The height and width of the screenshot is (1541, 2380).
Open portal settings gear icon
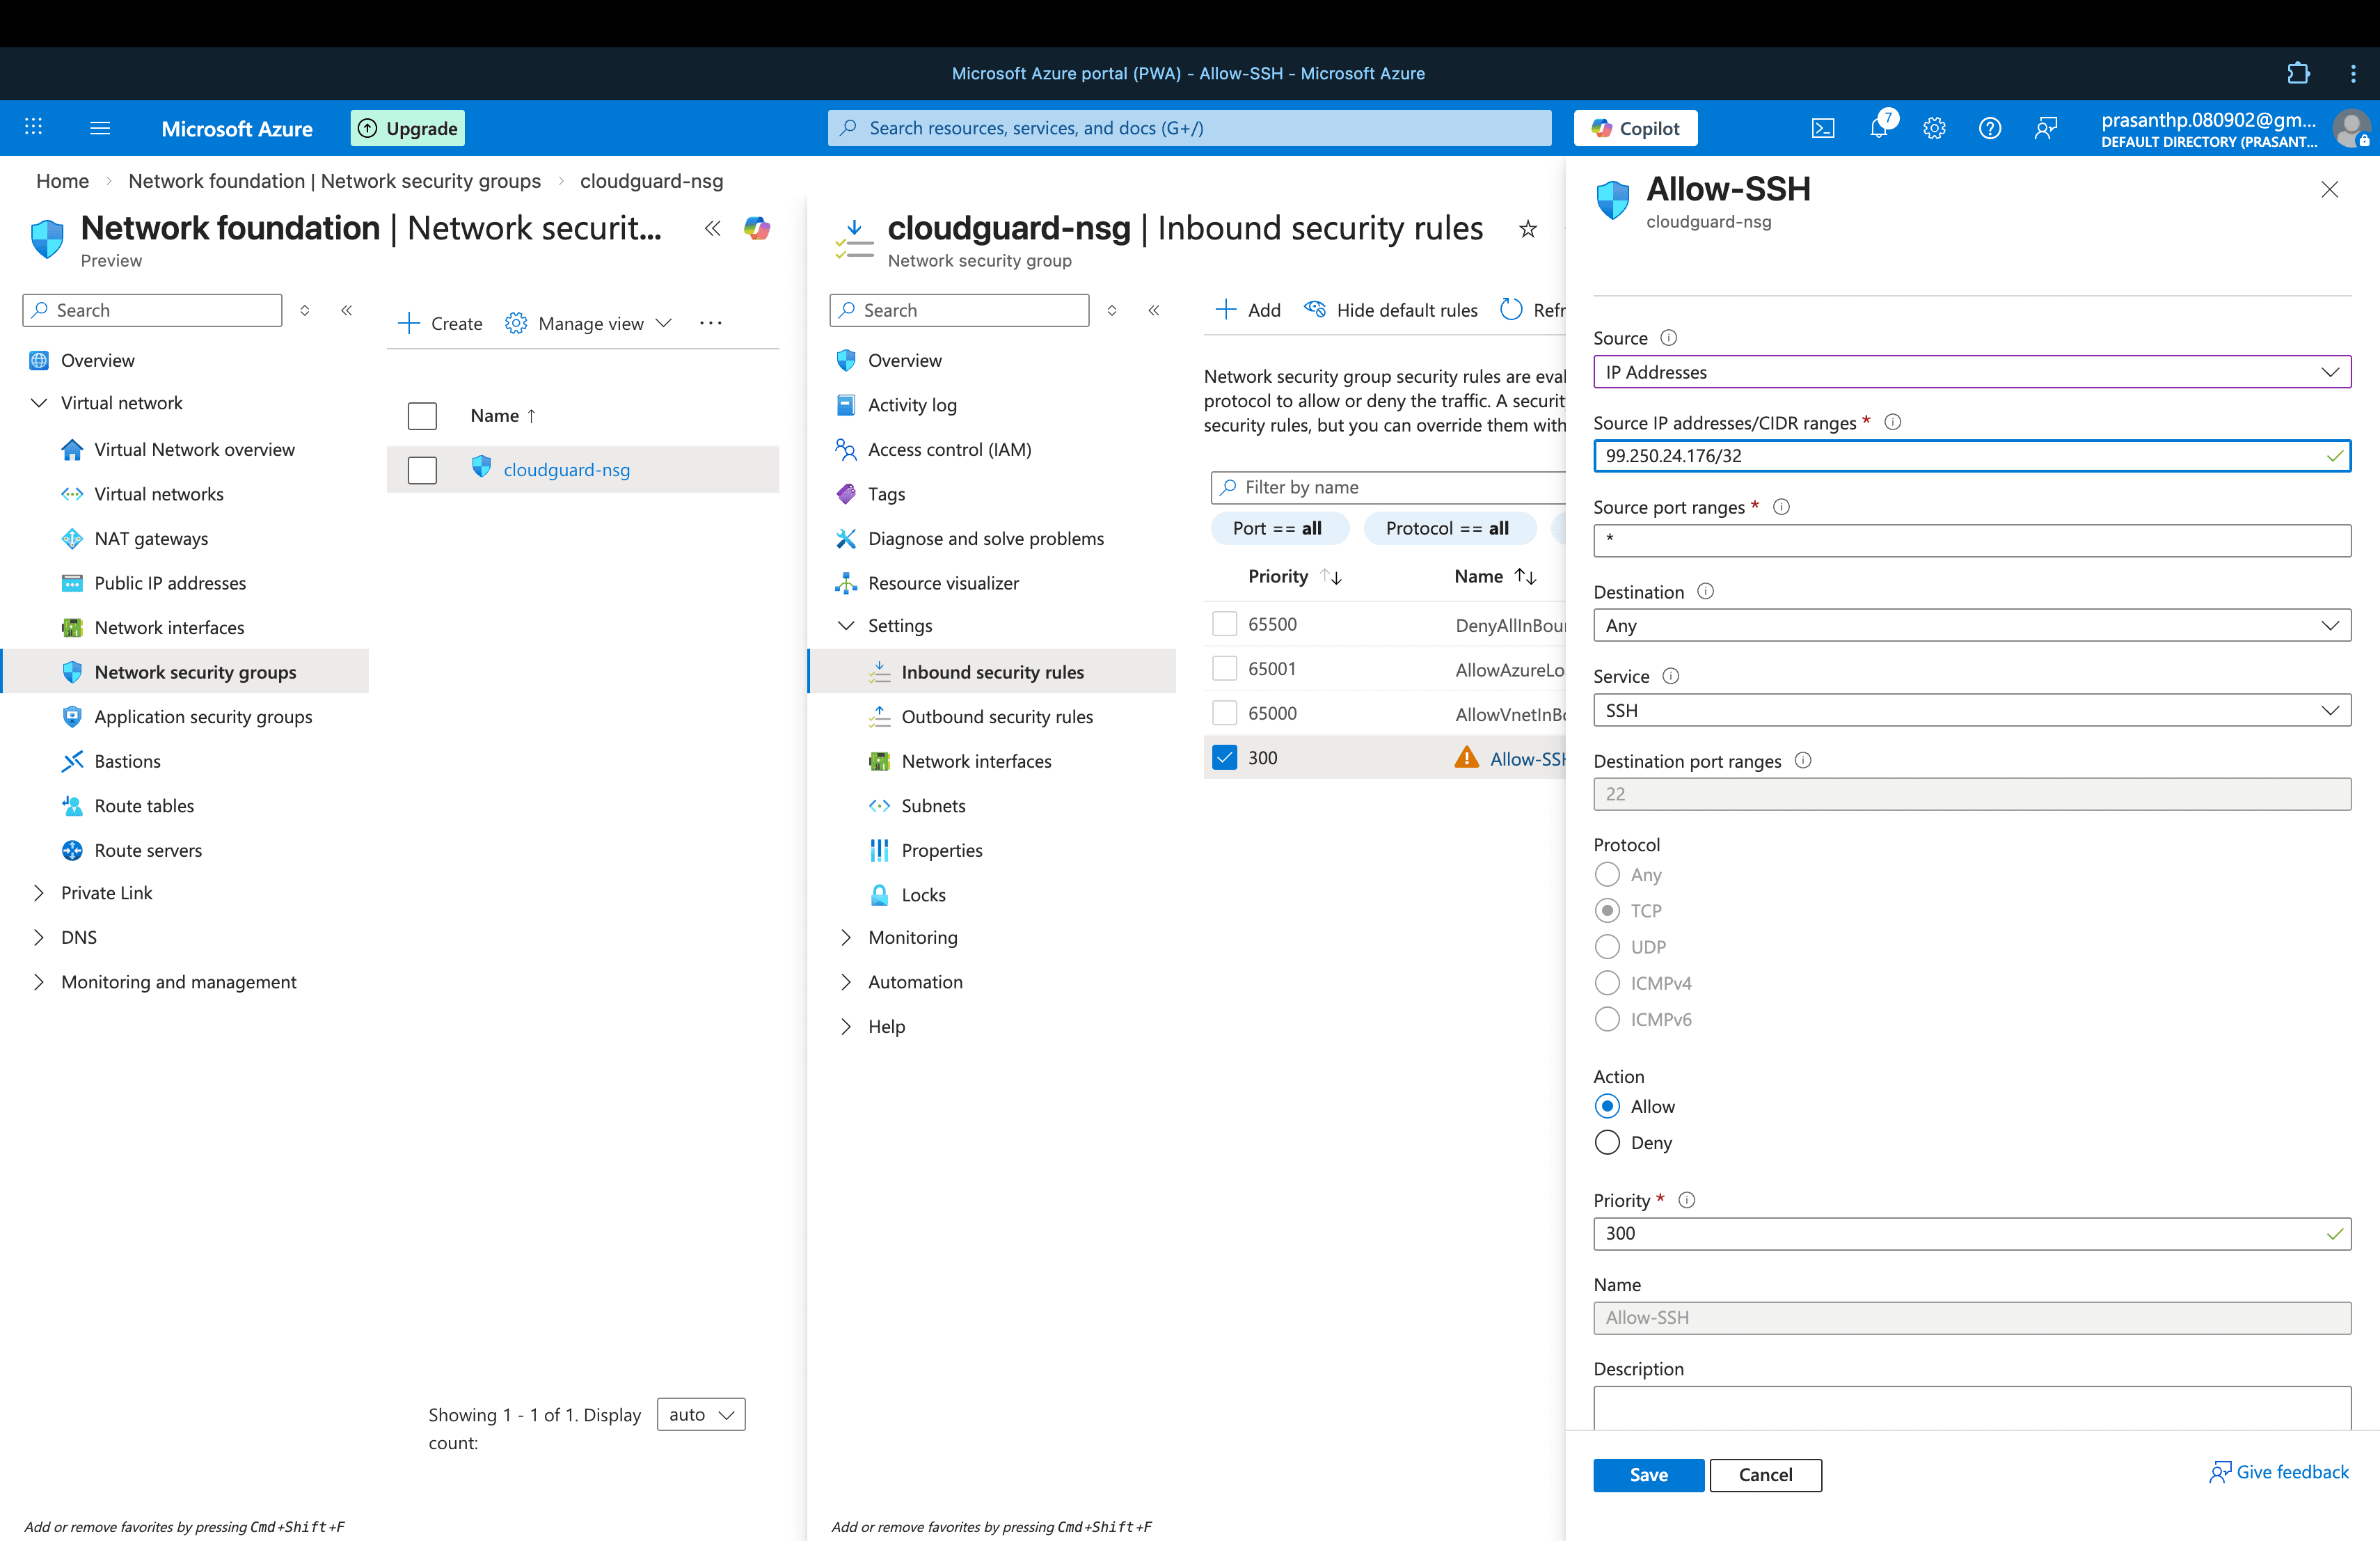click(x=1934, y=128)
